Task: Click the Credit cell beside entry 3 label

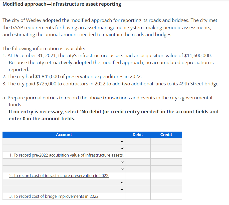Action: pyautogui.click(x=166, y=196)
